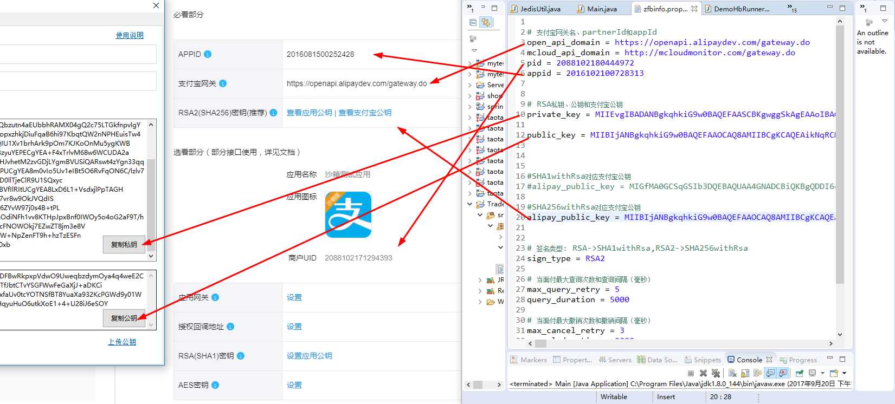Close the zfbinfo.prop... editor tab

[x=694, y=9]
